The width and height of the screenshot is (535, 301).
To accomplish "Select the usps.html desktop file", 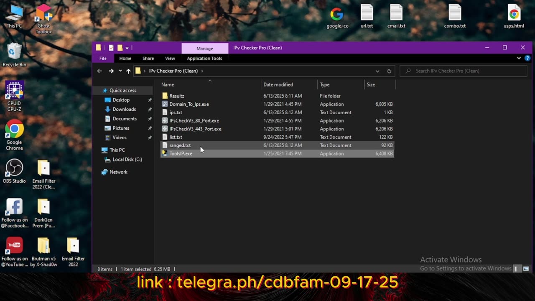I will point(514,16).
